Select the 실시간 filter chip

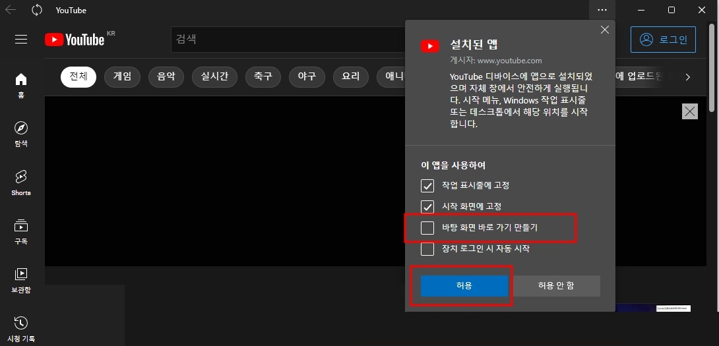pos(214,77)
